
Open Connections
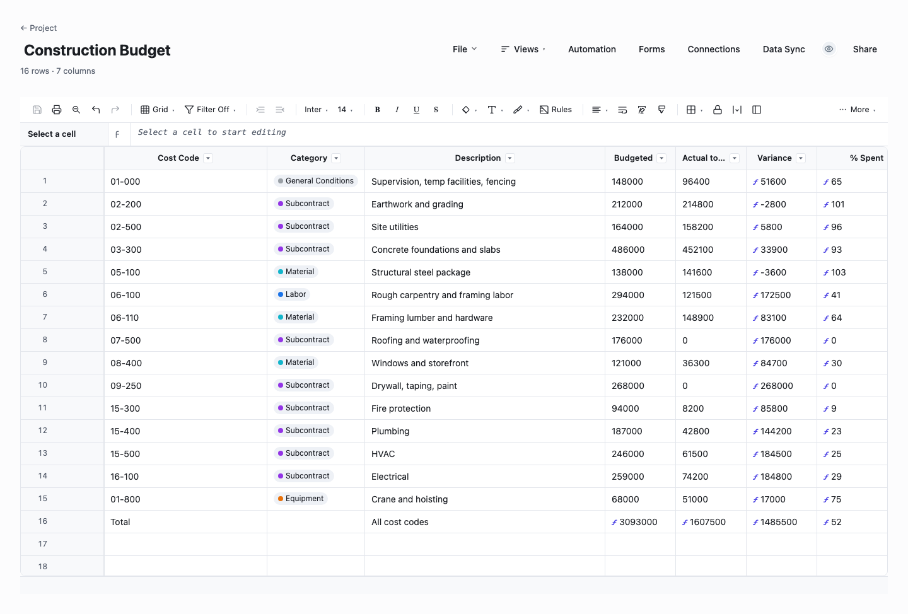714,49
